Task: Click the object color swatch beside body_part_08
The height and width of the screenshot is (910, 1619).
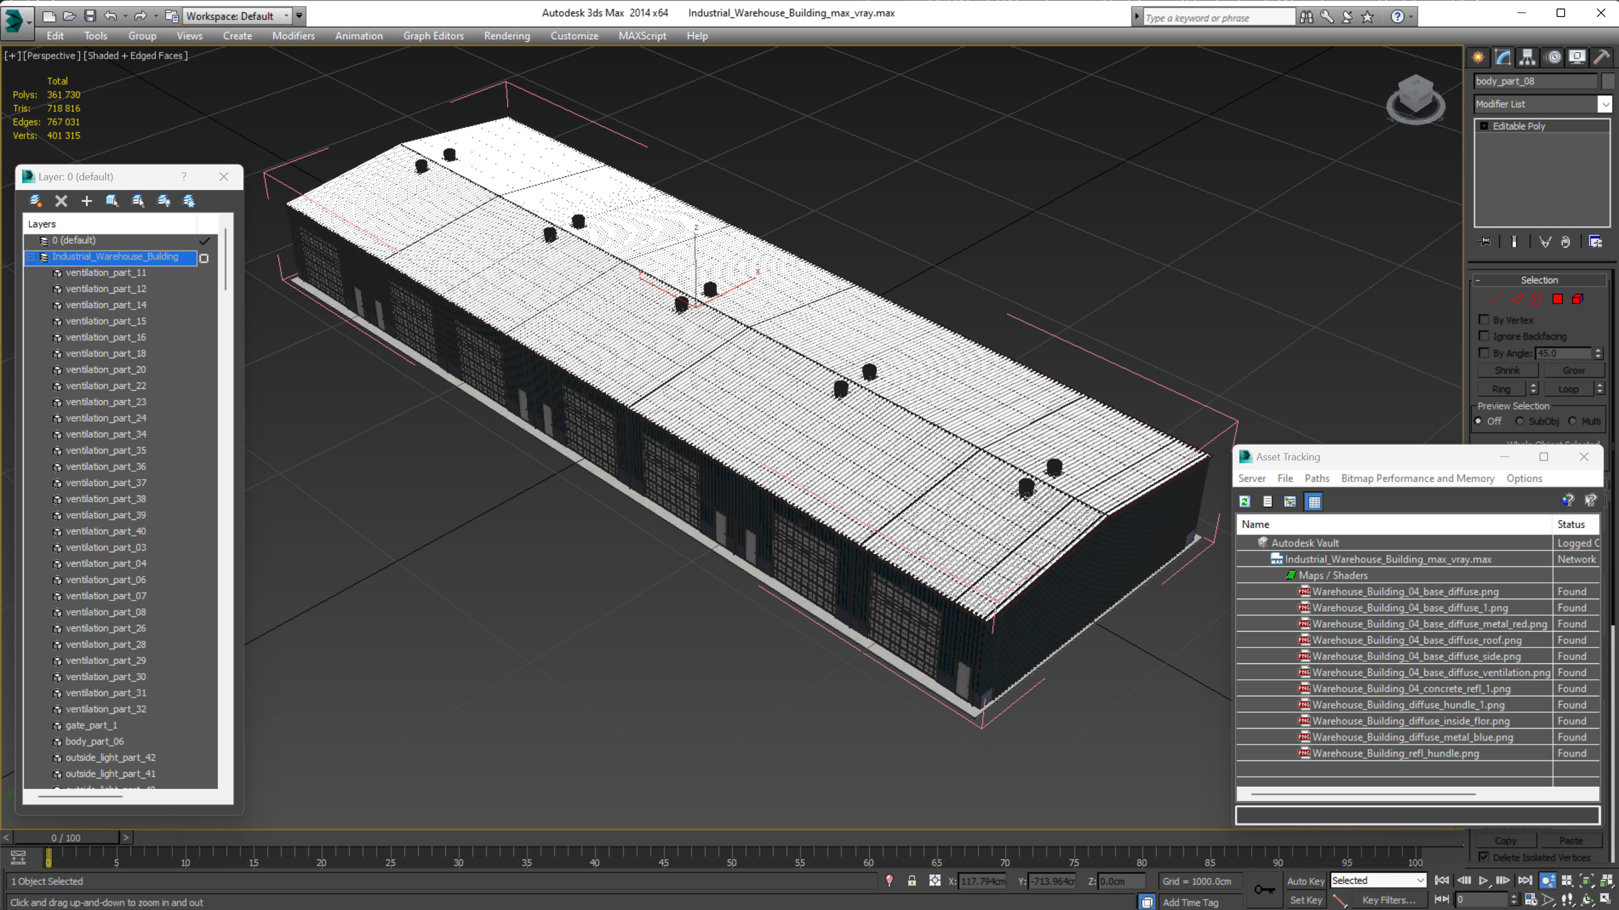Action: coord(1608,81)
